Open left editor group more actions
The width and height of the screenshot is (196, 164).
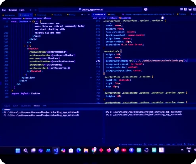pyautogui.click(x=88, y=15)
